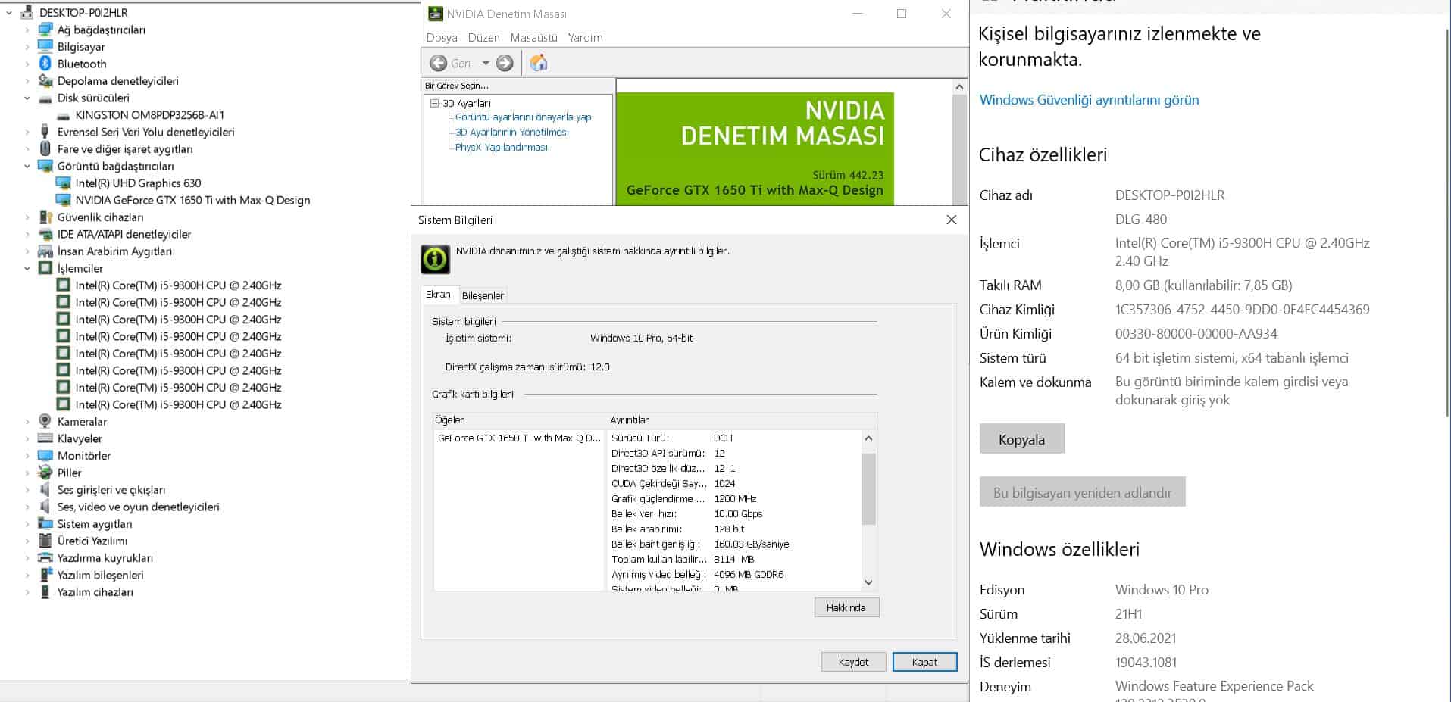Open 3D Ayarlarının Yönetilmesi link

click(511, 133)
